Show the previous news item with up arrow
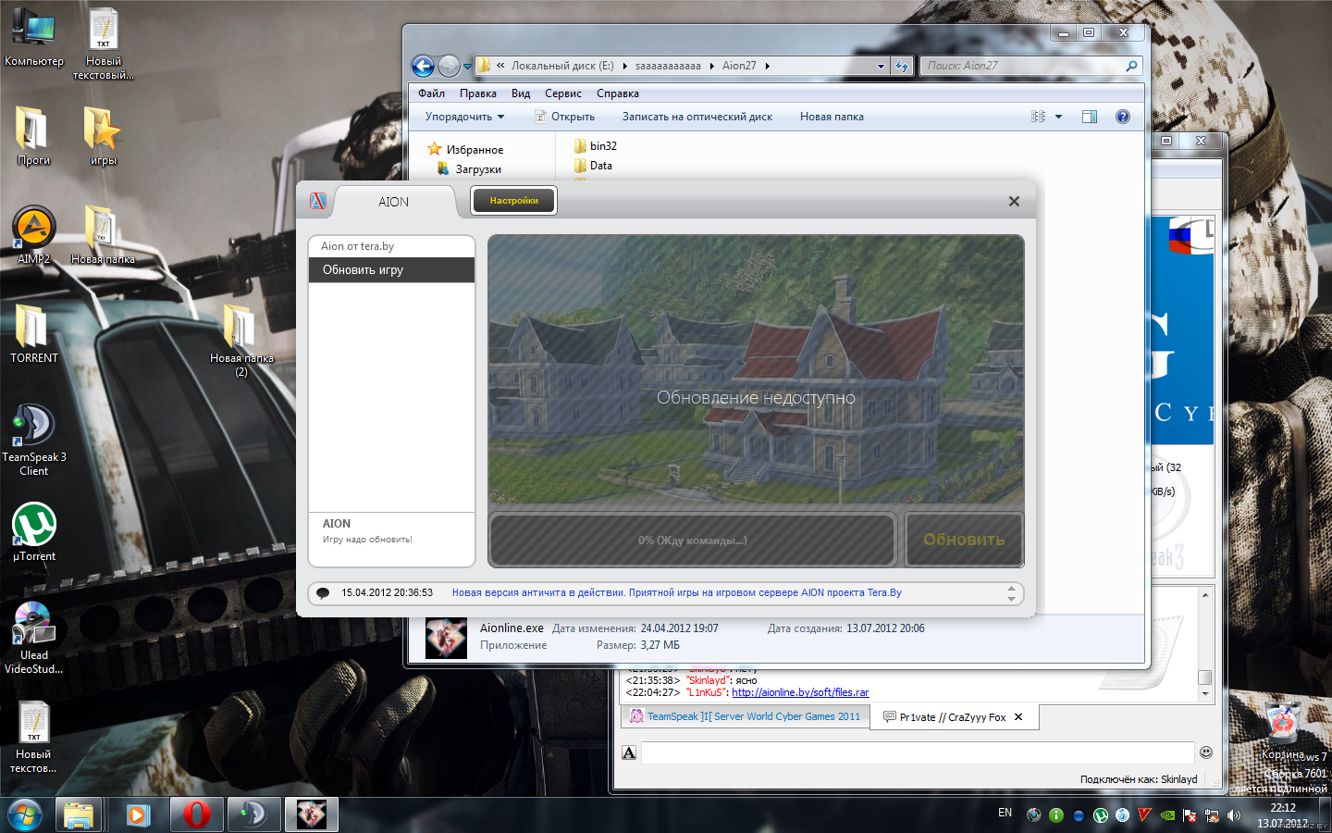 pyautogui.click(x=1011, y=588)
